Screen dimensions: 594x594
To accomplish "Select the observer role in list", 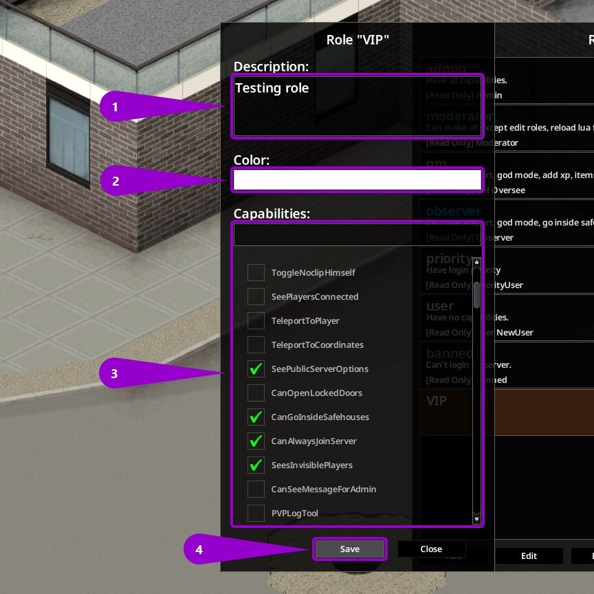I will (507, 223).
